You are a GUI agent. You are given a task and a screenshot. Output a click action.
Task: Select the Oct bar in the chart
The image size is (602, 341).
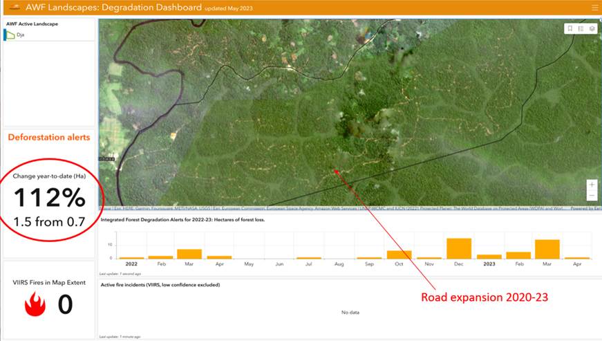tap(399, 255)
